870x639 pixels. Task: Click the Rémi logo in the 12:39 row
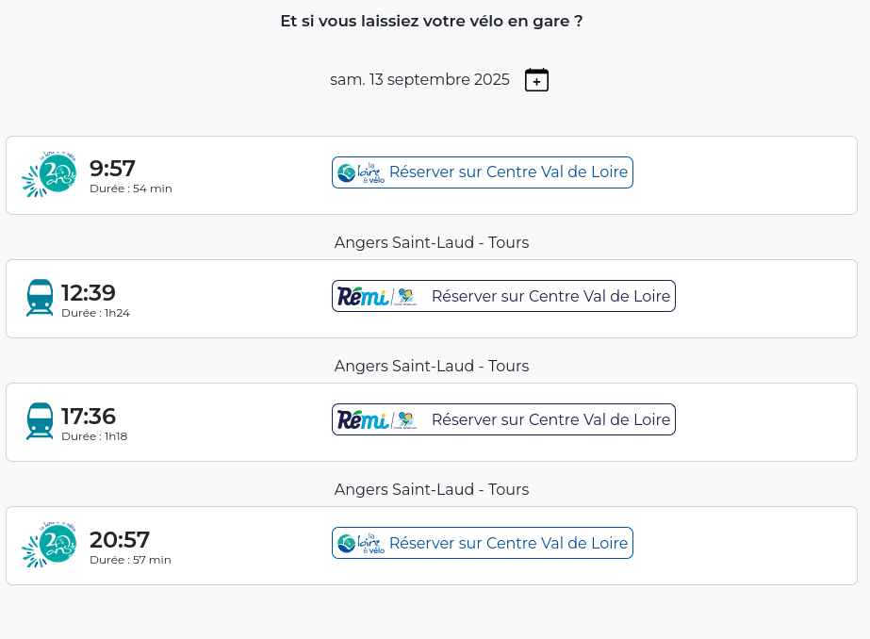click(x=377, y=297)
